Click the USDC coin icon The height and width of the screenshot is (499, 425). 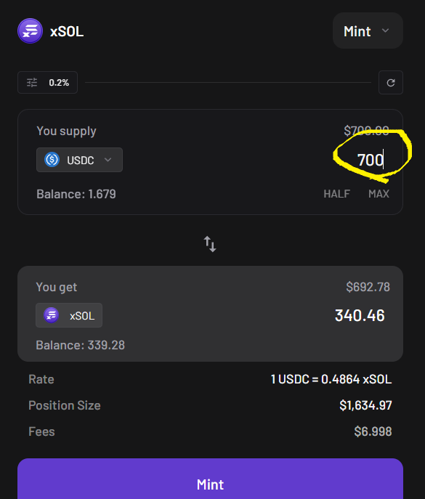pos(52,160)
